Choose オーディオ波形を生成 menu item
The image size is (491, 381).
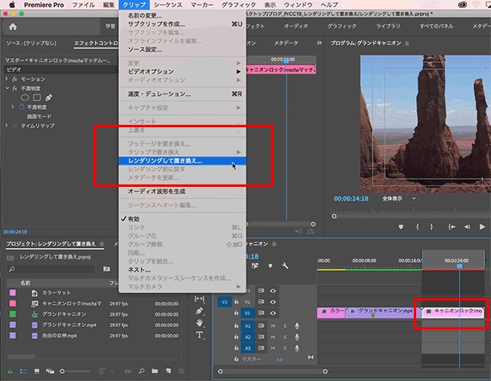(x=182, y=192)
